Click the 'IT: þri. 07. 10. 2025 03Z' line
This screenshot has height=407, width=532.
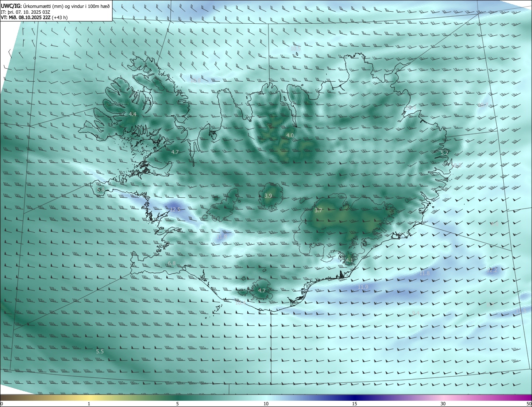click(x=25, y=12)
